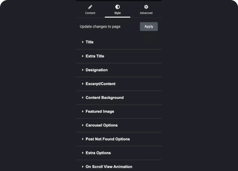Open Content Background settings
This screenshot has height=171, width=238.
pyautogui.click(x=119, y=97)
